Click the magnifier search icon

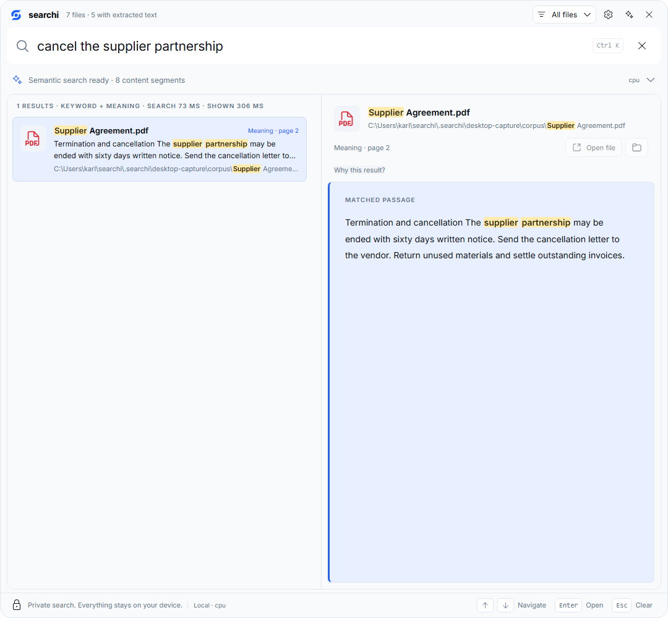tap(23, 46)
